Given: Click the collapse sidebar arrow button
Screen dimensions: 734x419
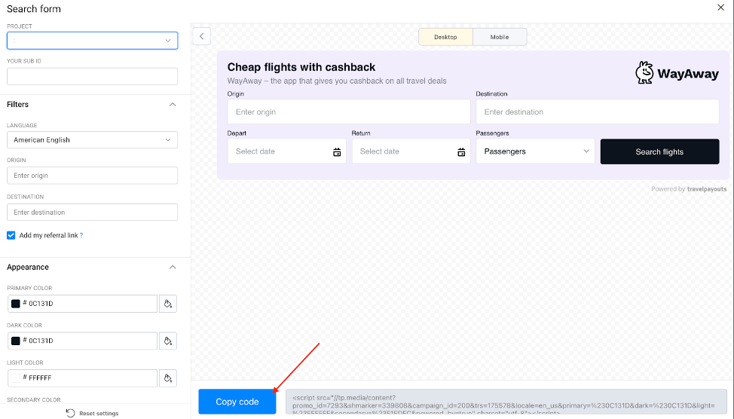Looking at the screenshot, I should 201,36.
